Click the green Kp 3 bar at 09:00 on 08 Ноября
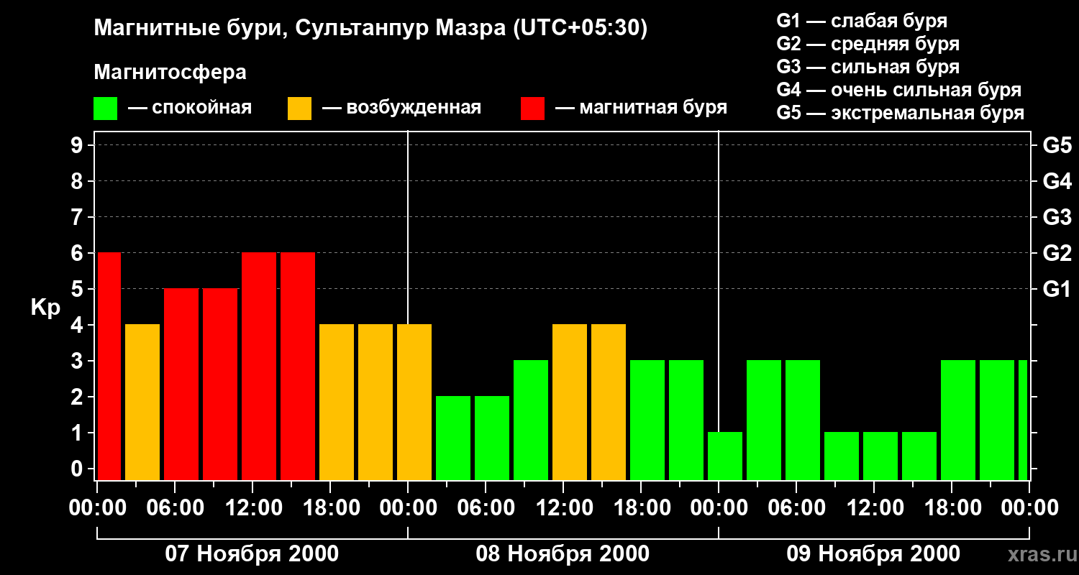This screenshot has width=1079, height=575. click(x=531, y=420)
